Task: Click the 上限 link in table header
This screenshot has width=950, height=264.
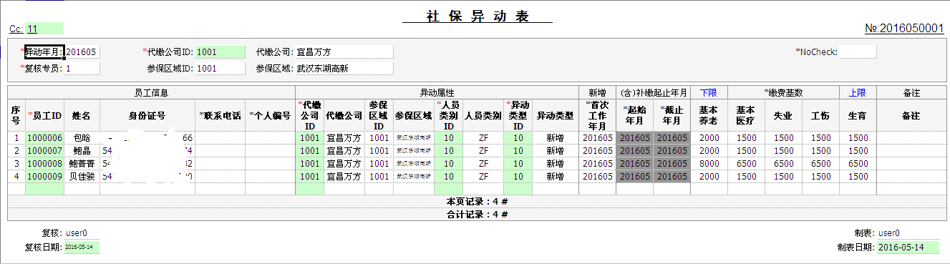Action: pos(858,92)
